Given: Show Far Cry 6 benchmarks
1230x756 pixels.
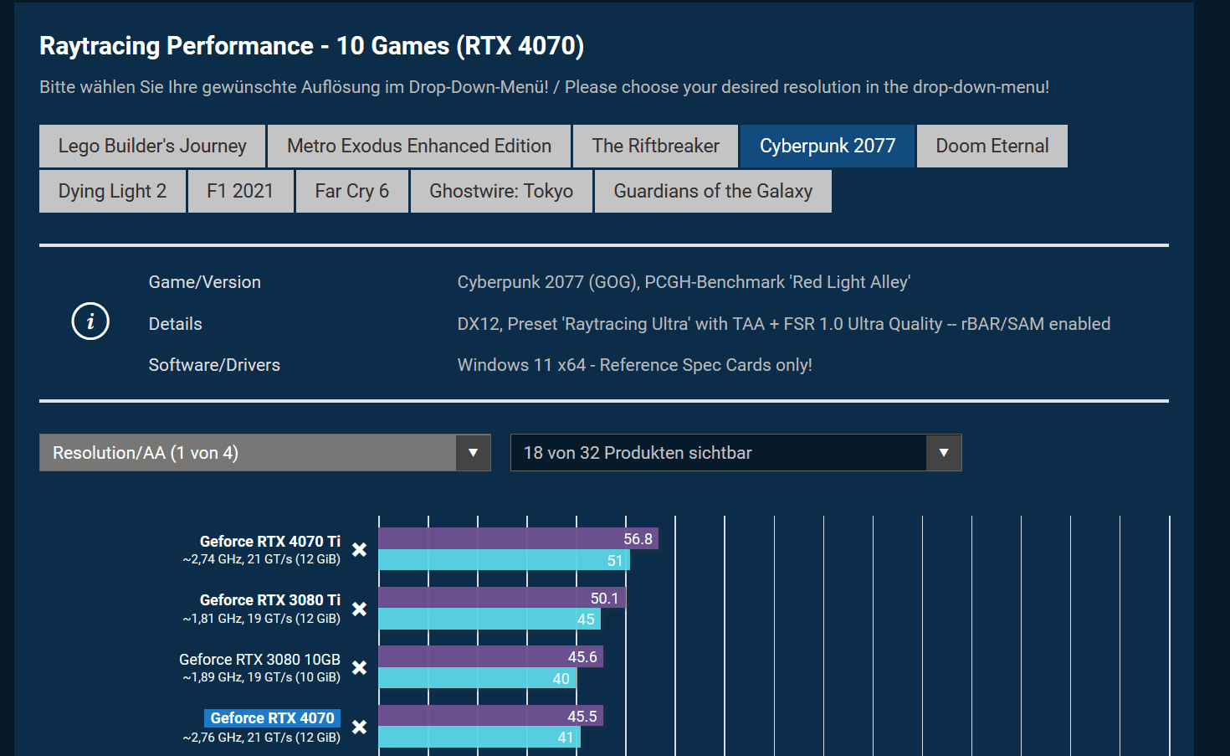Looking at the screenshot, I should tap(352, 192).
